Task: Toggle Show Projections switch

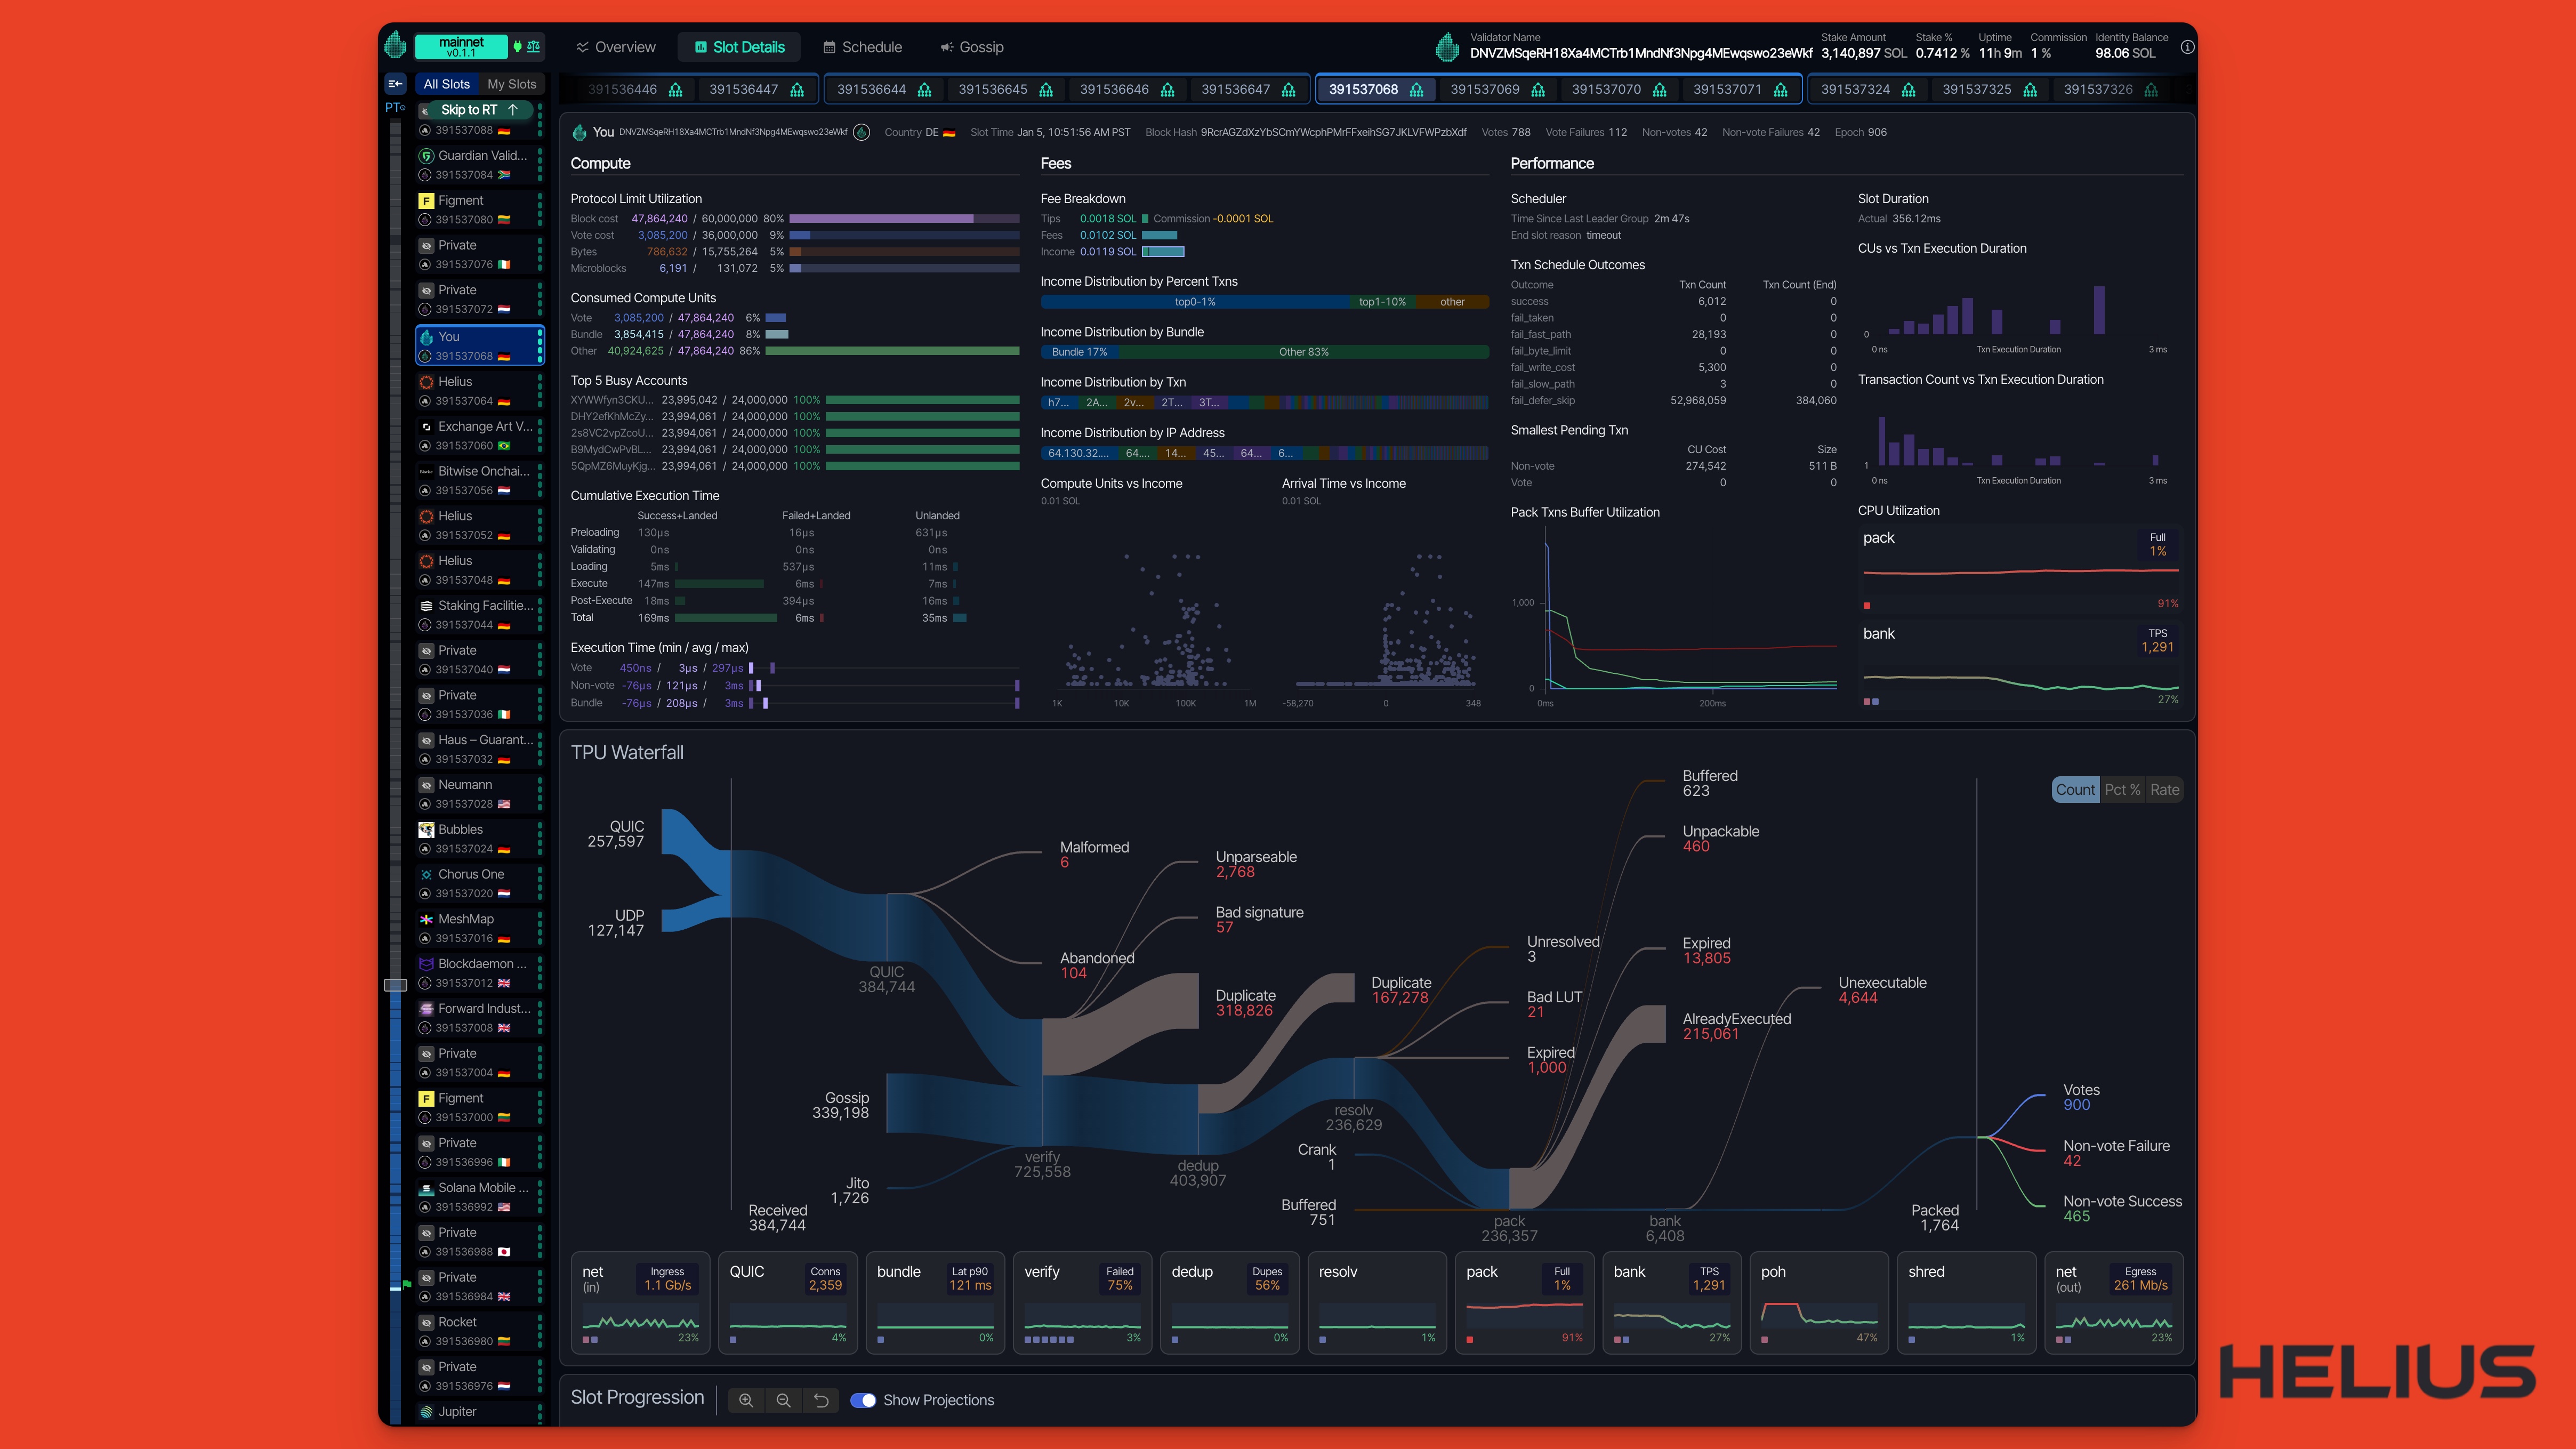Action: [863, 1400]
